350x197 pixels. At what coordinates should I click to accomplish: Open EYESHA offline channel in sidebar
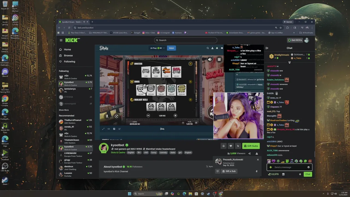[x=75, y=97]
